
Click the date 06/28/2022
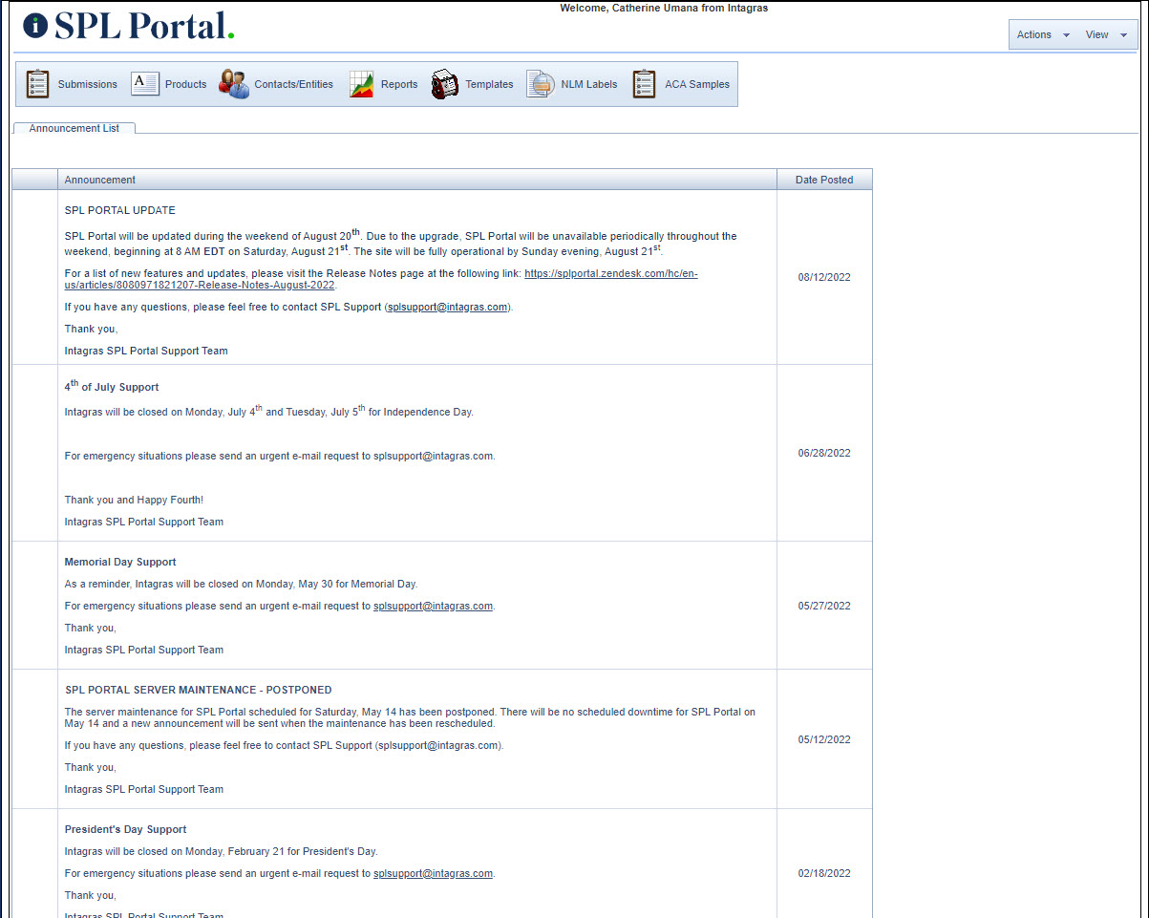coord(824,453)
